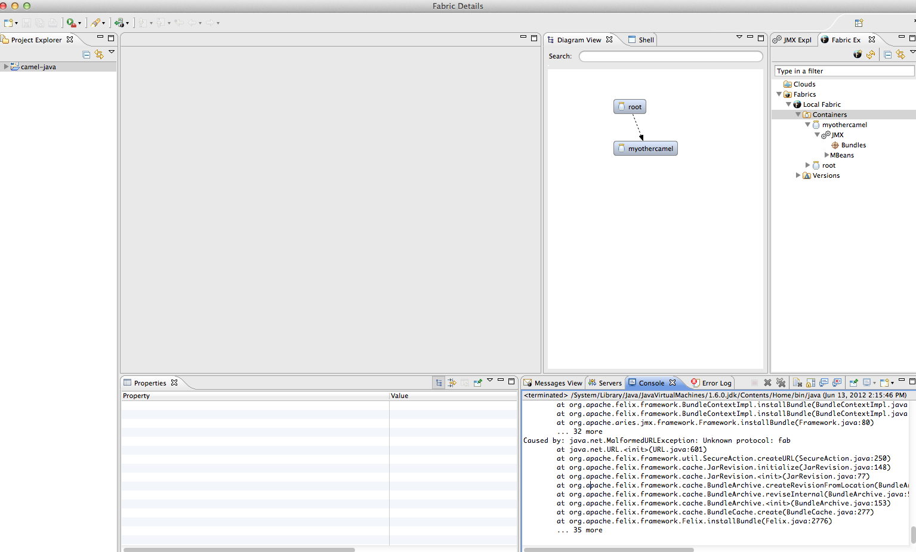This screenshot has height=552, width=916.
Task: Select the Clouds tree item
Action: 804,84
